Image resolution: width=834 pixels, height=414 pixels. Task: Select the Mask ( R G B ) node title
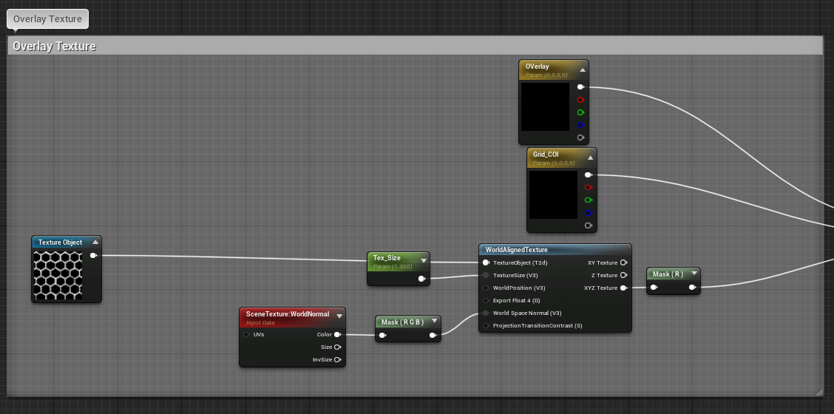tap(403, 322)
